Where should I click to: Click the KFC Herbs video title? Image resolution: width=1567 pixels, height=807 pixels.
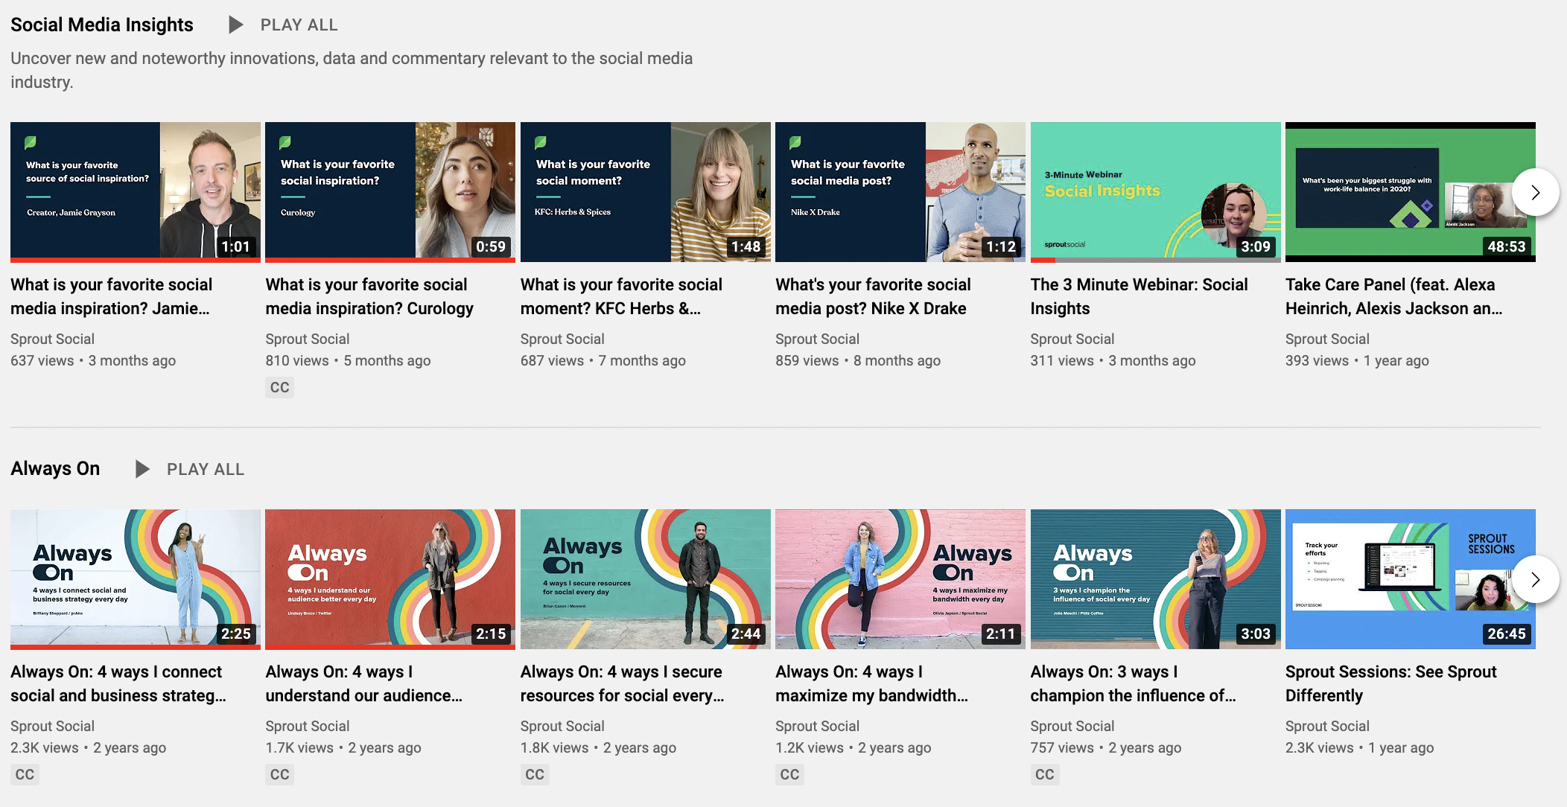click(x=620, y=296)
